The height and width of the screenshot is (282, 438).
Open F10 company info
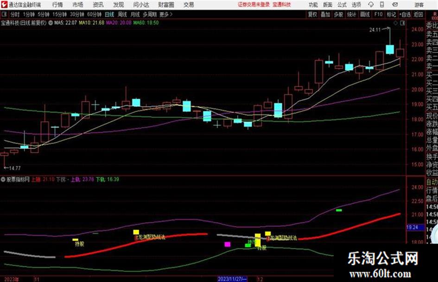tap(378, 14)
